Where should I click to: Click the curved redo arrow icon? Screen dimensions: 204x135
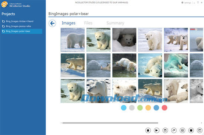(174, 130)
